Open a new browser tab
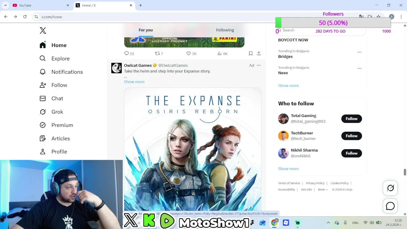 click(141, 5)
